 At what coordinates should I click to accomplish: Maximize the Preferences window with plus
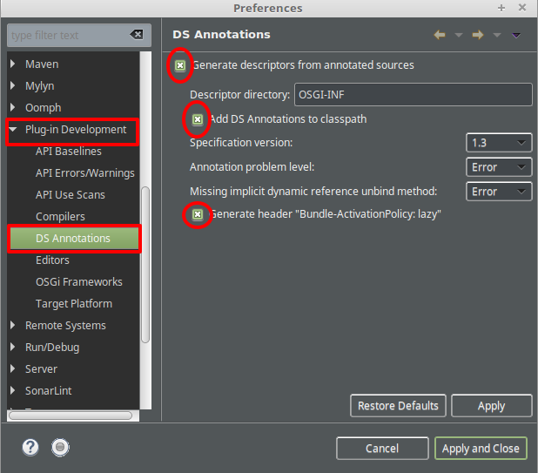tap(501, 8)
